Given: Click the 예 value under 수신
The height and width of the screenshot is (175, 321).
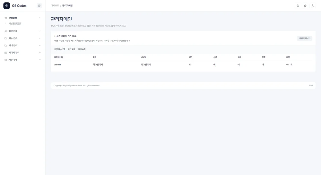Looking at the screenshot, I should pos(214,65).
